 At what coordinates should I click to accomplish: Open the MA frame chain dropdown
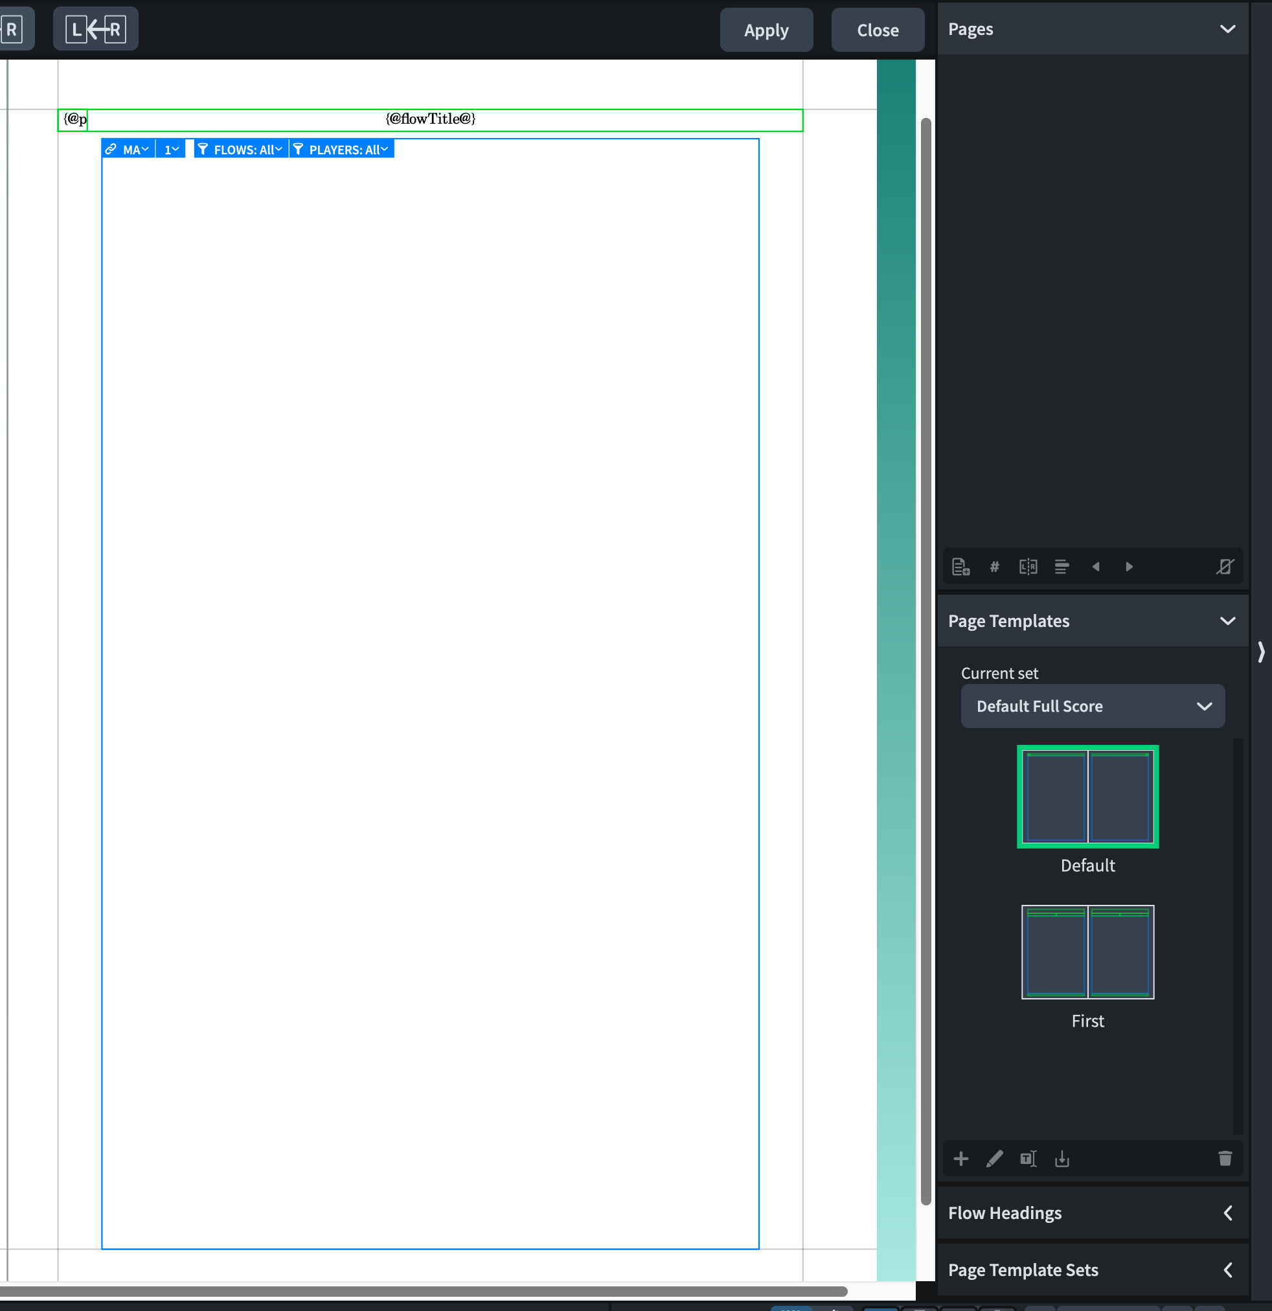[x=134, y=150]
